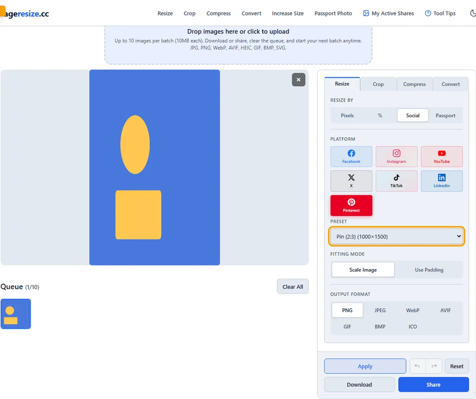Open Resize in top navigation
The height and width of the screenshot is (399, 476).
pos(165,13)
